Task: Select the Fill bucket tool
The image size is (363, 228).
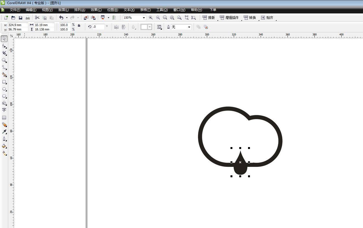Action: pyautogui.click(x=4, y=146)
